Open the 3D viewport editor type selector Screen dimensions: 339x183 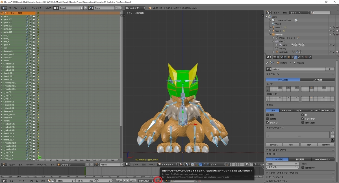tap(128, 164)
